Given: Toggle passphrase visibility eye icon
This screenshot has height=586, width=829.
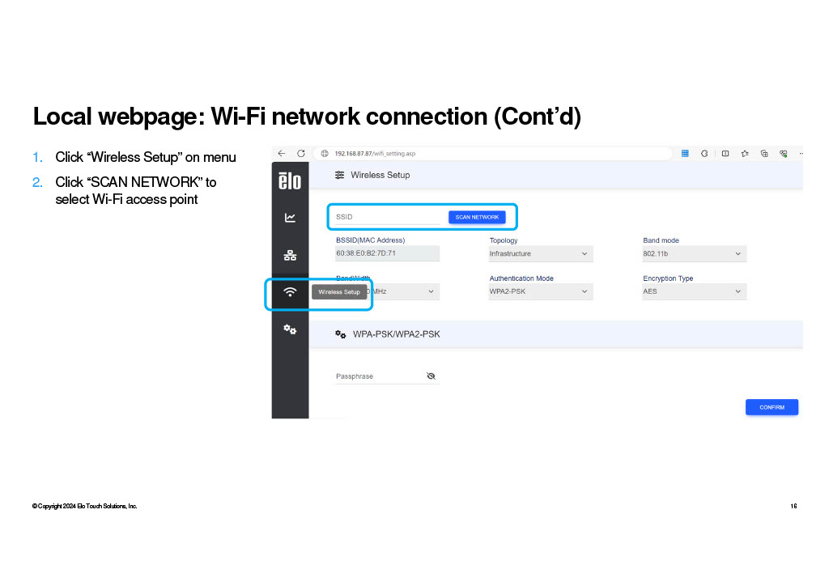Looking at the screenshot, I should click(431, 376).
